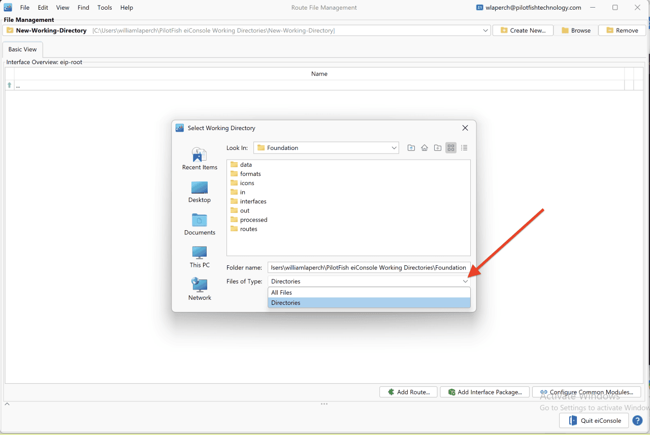Open Documents shortcut in sidebar

(x=200, y=225)
